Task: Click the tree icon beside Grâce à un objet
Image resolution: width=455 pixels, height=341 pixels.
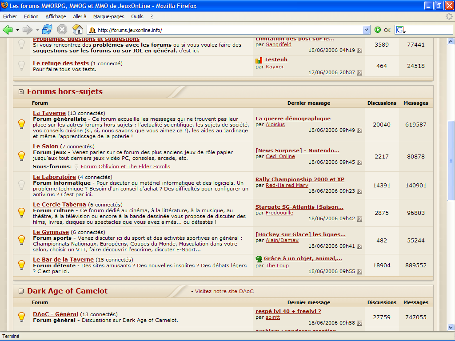Action: 259,259
